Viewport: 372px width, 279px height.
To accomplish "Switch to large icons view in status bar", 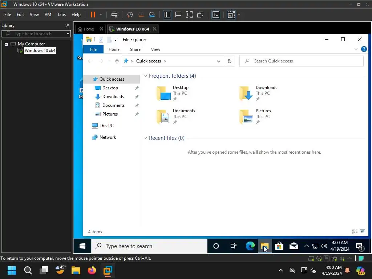I will pyautogui.click(x=363, y=231).
